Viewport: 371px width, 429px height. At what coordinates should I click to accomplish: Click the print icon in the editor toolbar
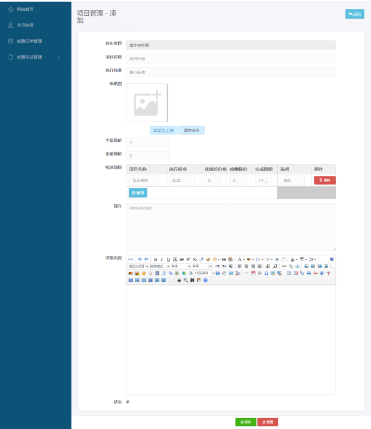pyautogui.click(x=179, y=280)
